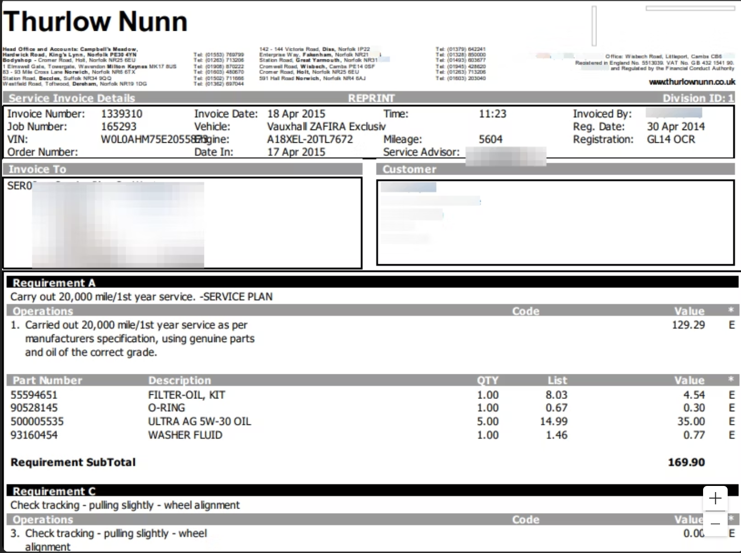Click the Description column header
Screen dimensions: 741x553
pyautogui.click(x=179, y=380)
